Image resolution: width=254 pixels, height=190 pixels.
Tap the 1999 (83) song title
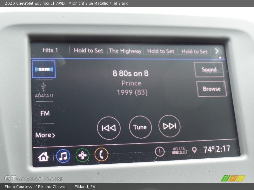pyautogui.click(x=132, y=92)
